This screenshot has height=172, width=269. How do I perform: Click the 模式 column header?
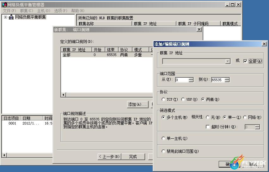[140, 50]
